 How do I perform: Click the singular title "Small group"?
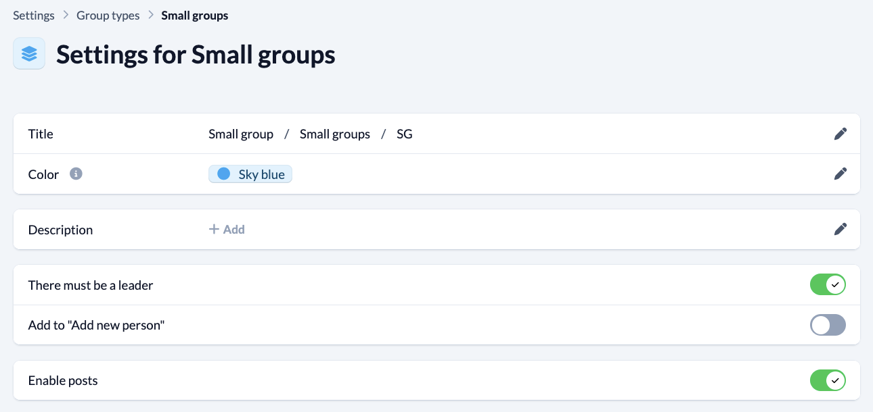click(241, 134)
